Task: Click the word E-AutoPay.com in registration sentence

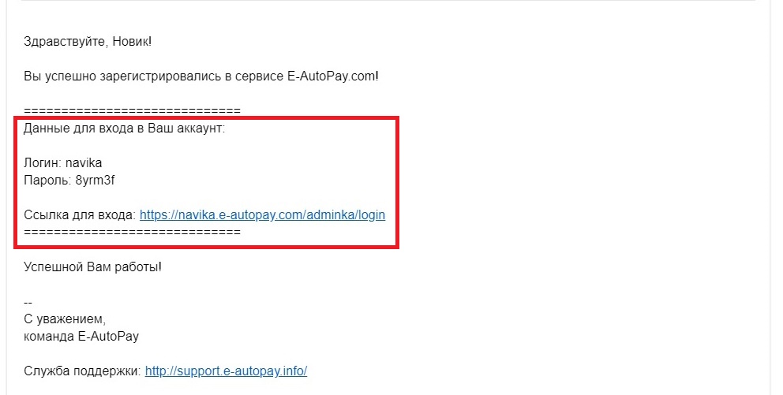Action: pos(332,76)
